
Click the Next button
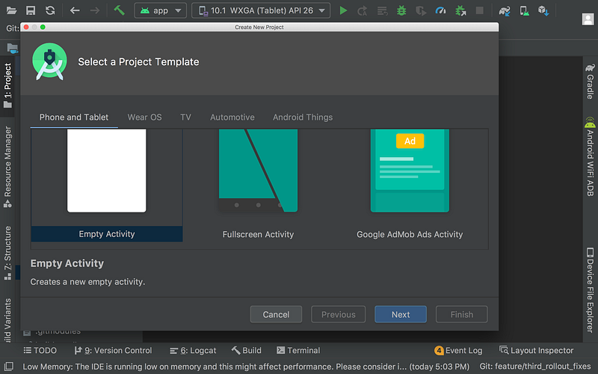(x=401, y=314)
